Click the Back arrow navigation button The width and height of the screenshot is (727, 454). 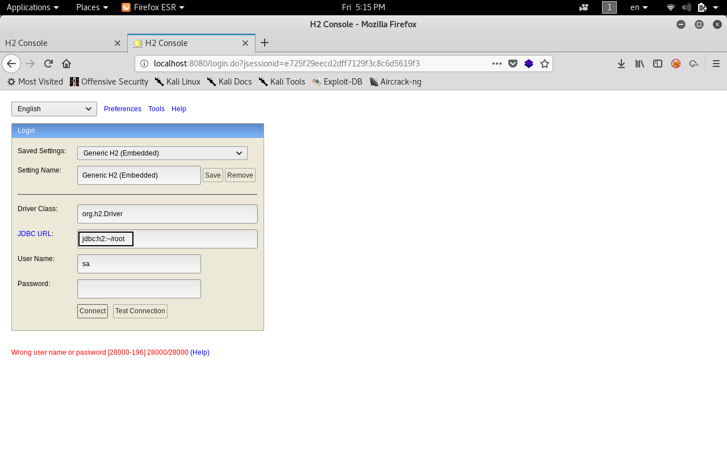tap(11, 64)
